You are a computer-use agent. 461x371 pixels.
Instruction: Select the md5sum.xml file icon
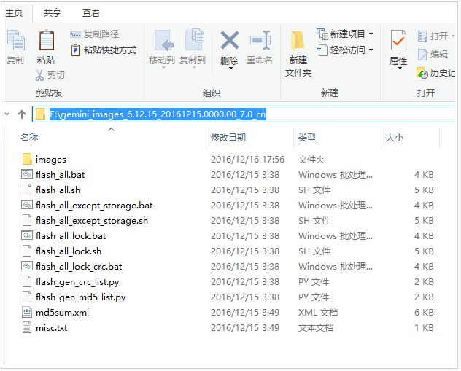click(27, 312)
